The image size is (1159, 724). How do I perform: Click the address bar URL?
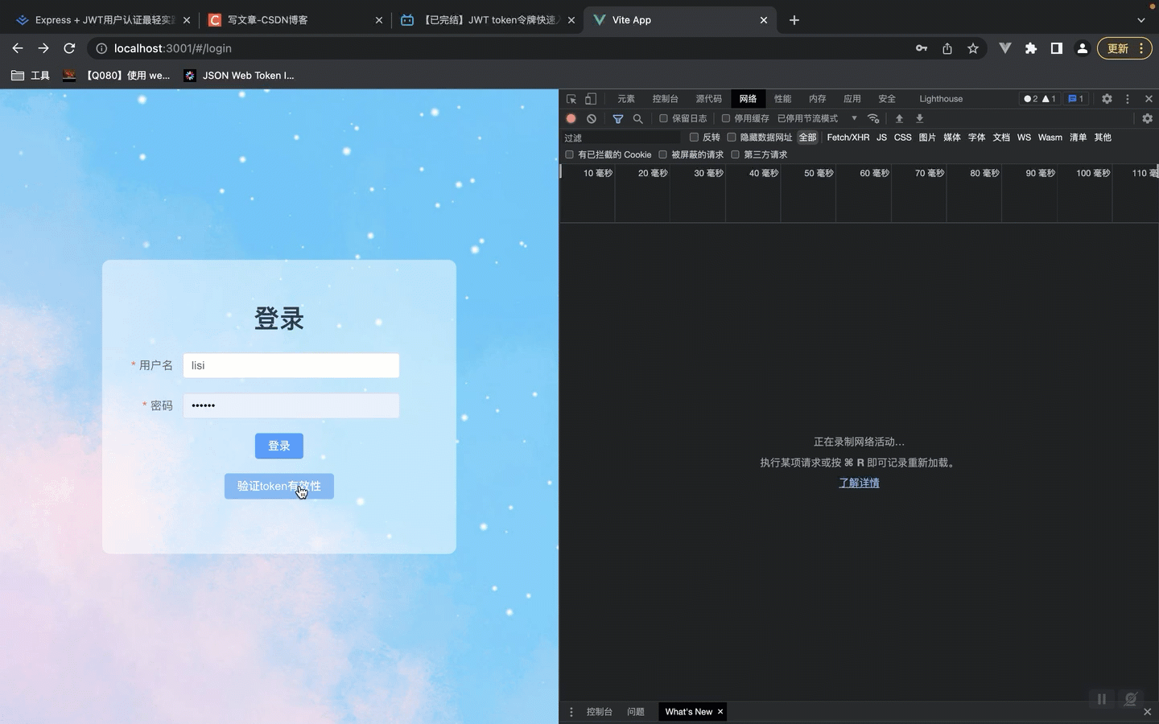173,48
